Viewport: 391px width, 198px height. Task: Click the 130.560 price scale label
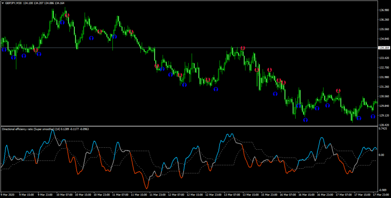click(x=384, y=96)
